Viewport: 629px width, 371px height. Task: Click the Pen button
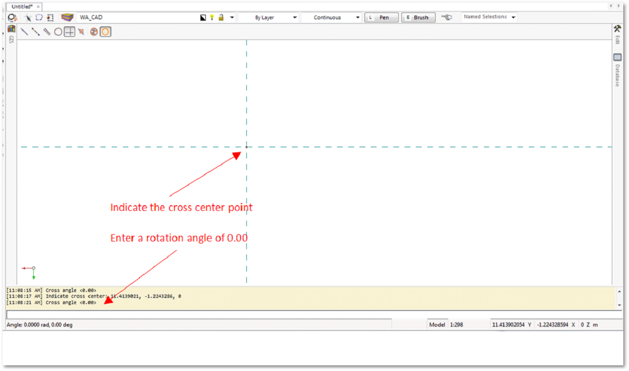[x=382, y=18]
